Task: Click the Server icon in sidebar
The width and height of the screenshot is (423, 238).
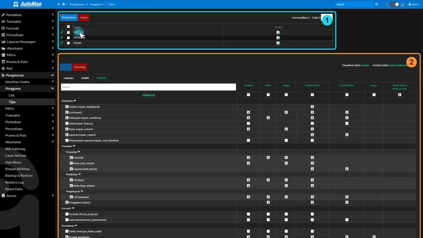Action: [x=3, y=196]
